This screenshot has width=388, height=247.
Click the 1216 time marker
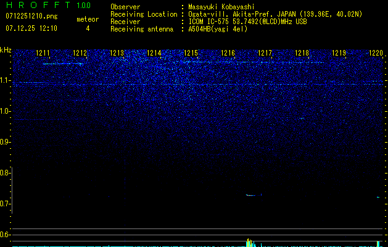[x=228, y=52]
